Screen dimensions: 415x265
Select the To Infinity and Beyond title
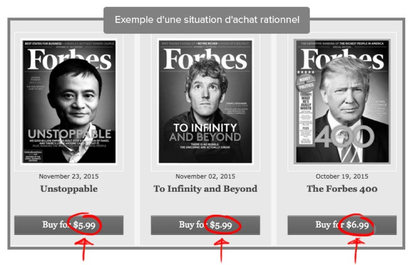205,189
